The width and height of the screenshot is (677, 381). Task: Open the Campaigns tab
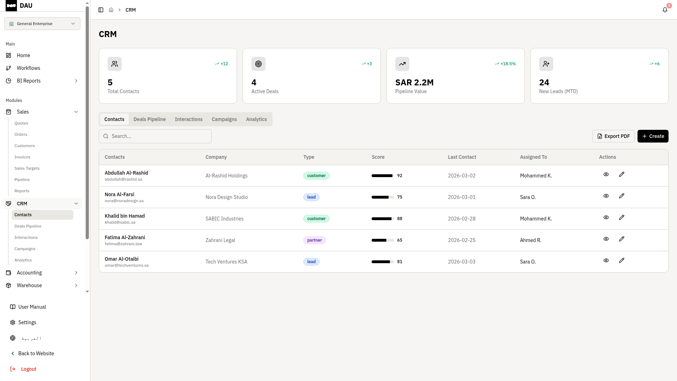coord(224,119)
